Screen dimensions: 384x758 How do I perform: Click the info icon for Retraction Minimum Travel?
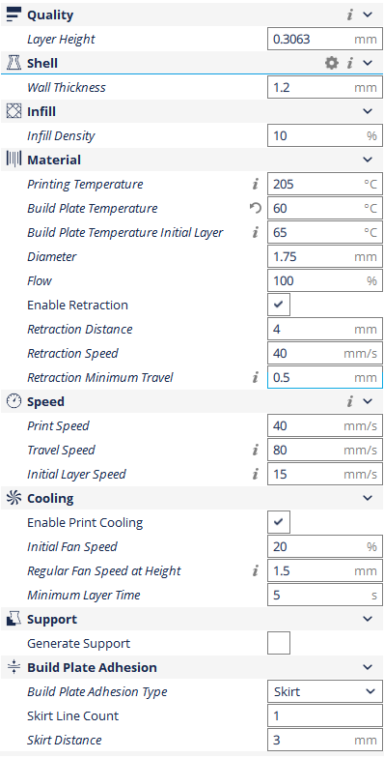click(x=255, y=377)
